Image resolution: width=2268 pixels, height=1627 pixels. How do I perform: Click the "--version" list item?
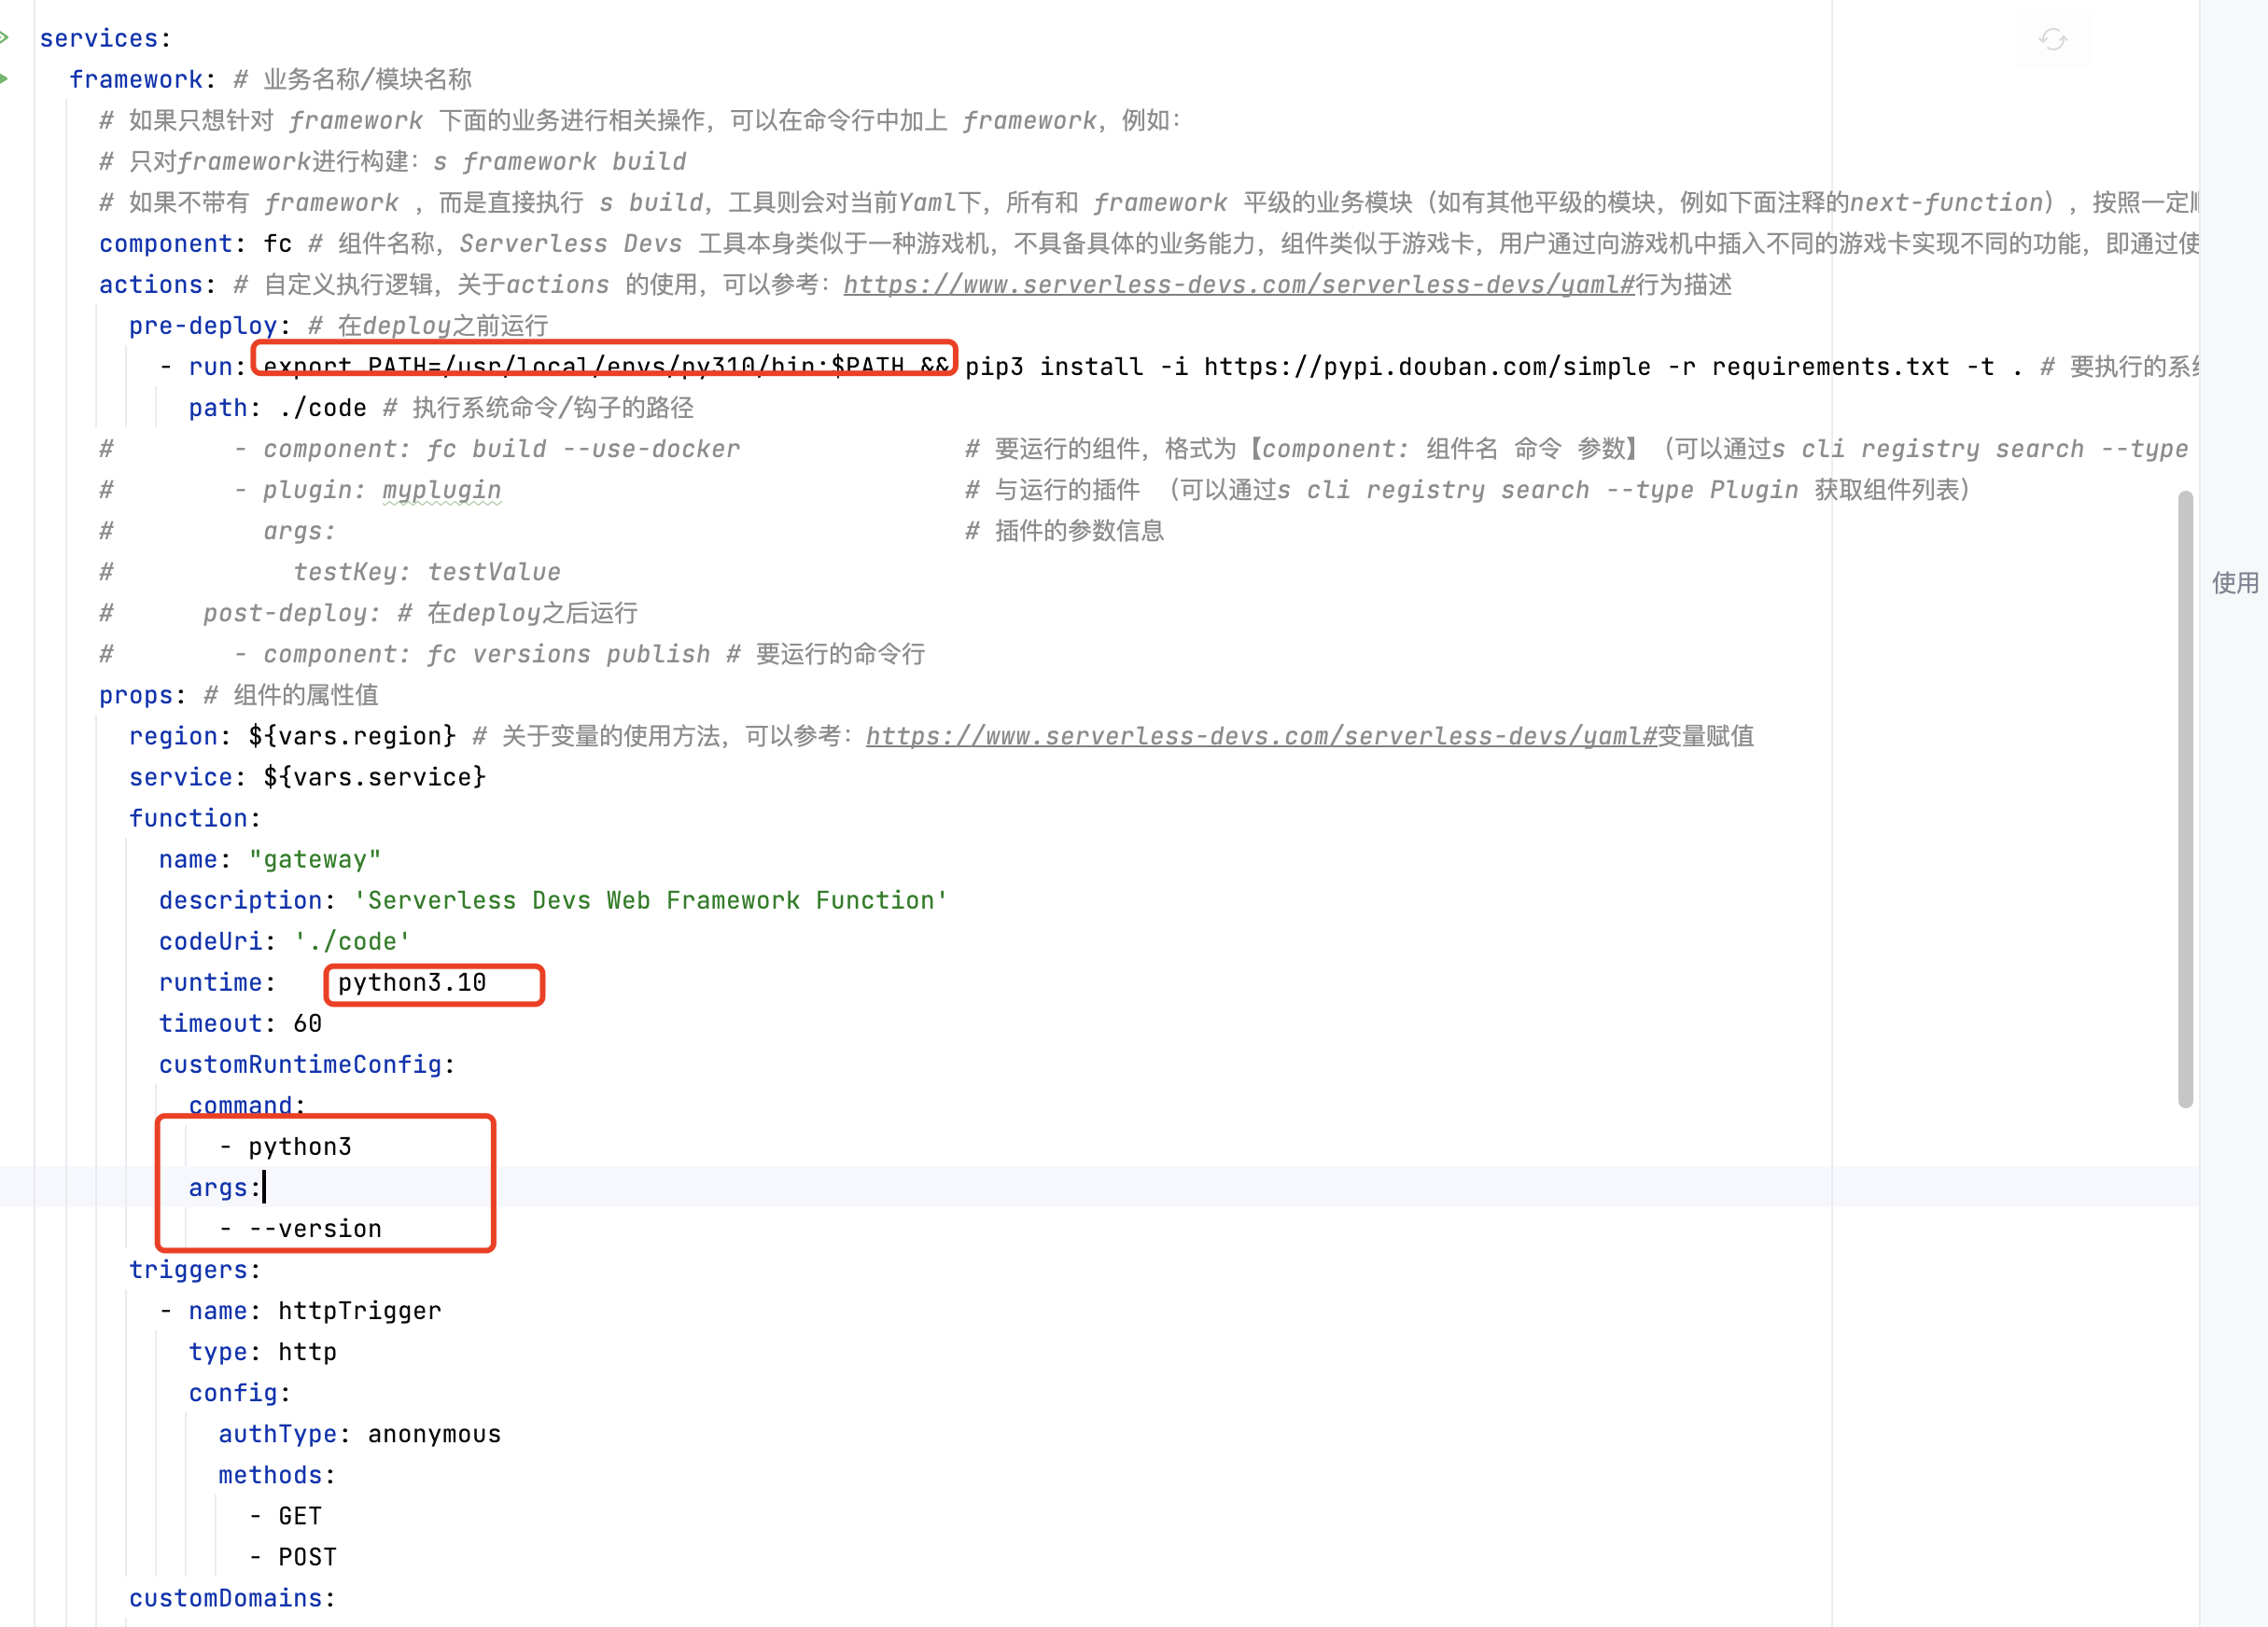click(315, 1229)
